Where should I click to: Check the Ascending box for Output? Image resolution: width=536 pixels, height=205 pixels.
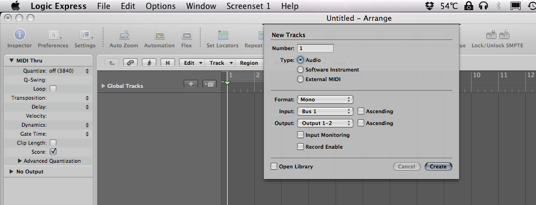pyautogui.click(x=361, y=123)
